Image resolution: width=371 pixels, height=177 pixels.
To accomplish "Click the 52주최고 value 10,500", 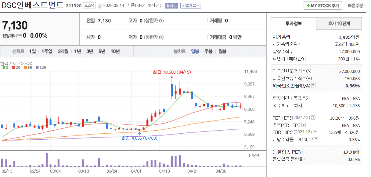I will click(339, 106).
